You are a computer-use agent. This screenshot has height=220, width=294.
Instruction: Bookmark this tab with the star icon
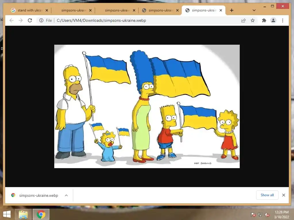click(x=253, y=20)
